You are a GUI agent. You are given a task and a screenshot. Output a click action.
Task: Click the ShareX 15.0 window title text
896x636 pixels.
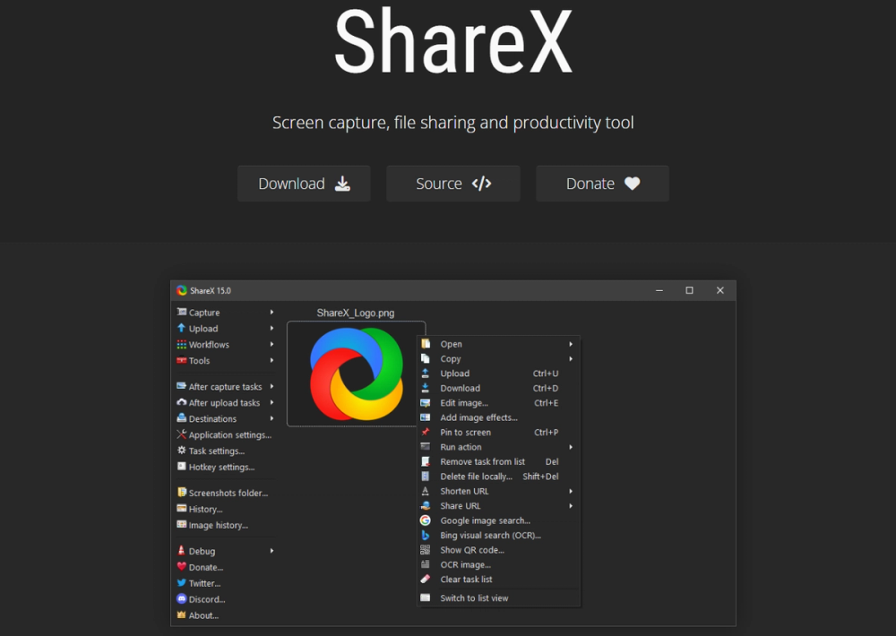[x=211, y=290]
